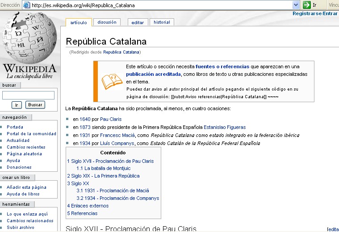Click the Registrarse/Entrar link

click(x=315, y=13)
